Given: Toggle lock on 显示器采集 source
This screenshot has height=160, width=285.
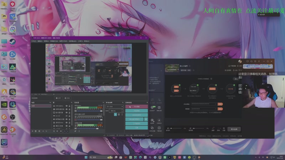Looking at the screenshot, I should pyautogui.click(x=69, y=112).
